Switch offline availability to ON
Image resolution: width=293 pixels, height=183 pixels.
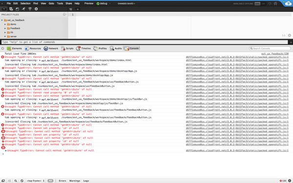[x=263, y=3]
